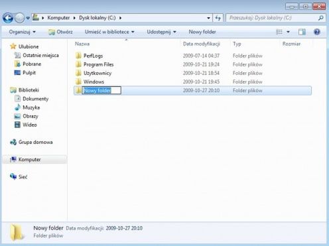Image resolution: width=329 pixels, height=246 pixels.
Task: Open Sieć in navigation pane
Action: pyautogui.click(x=23, y=176)
